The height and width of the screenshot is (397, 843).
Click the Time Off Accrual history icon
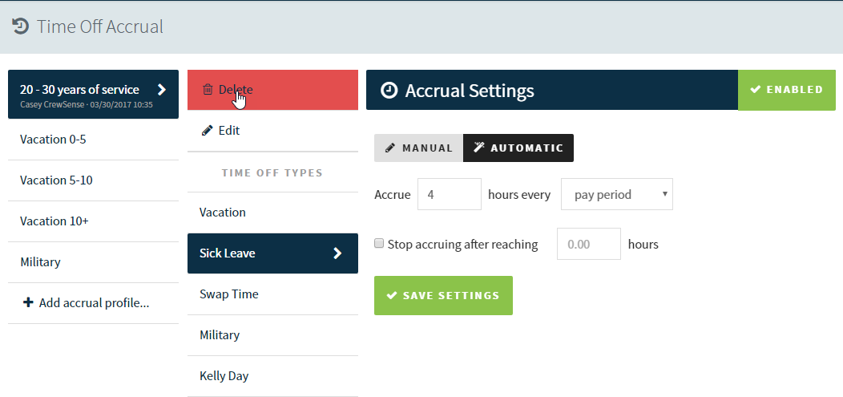pos(20,26)
